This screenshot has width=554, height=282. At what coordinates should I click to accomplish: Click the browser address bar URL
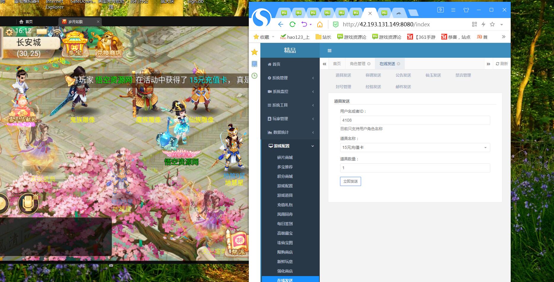tap(386, 24)
